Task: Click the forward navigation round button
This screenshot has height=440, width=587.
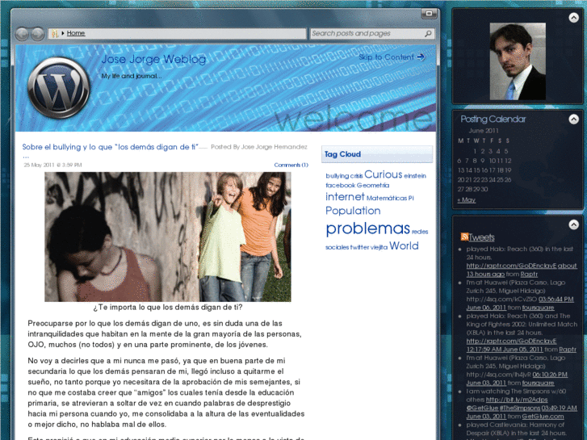Action: (37, 34)
